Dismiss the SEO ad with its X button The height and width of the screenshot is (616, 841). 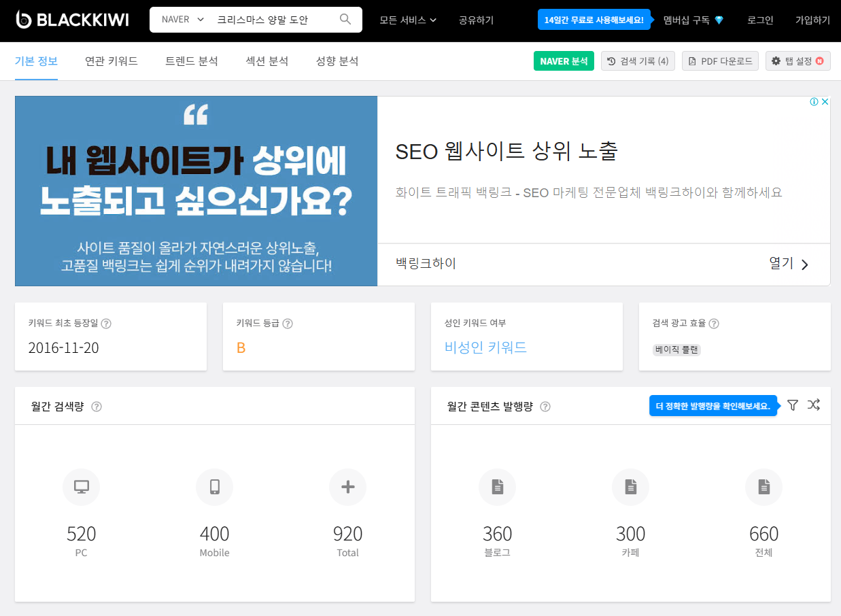(825, 101)
